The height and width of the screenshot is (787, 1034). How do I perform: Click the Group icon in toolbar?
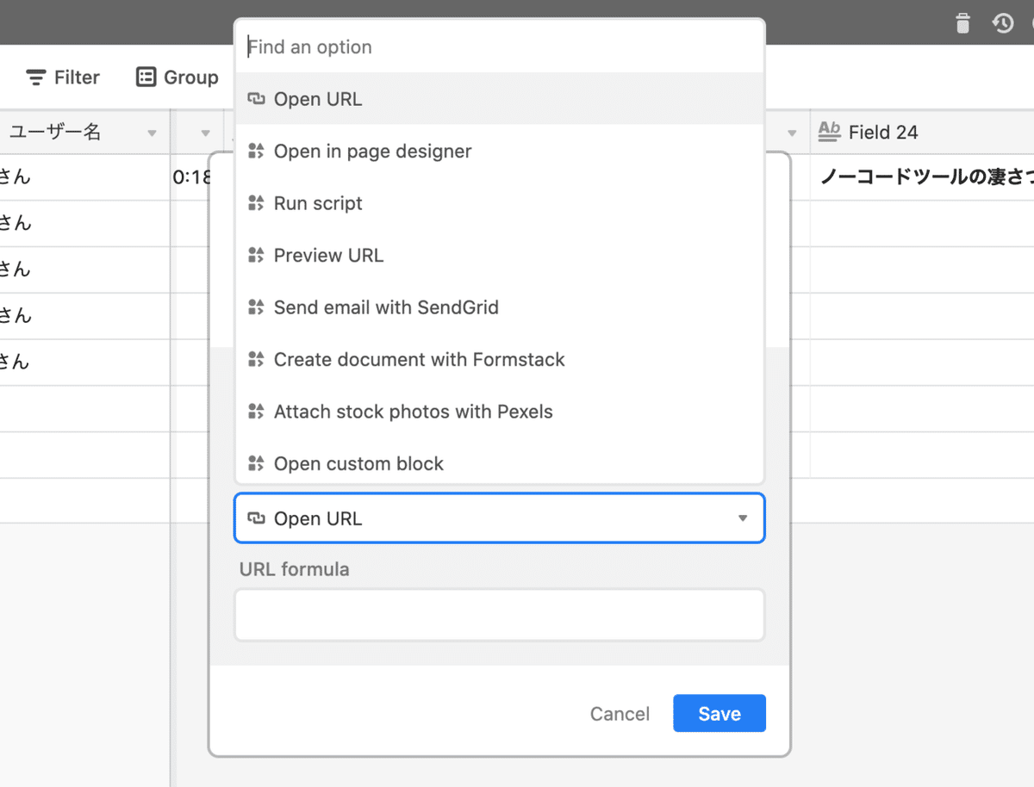tap(146, 77)
